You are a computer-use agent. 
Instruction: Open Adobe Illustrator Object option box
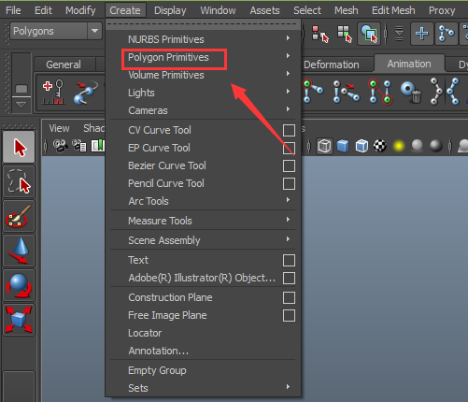coord(289,278)
